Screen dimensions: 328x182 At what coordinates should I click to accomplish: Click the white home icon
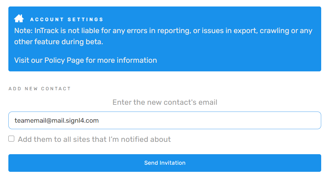(x=19, y=18)
